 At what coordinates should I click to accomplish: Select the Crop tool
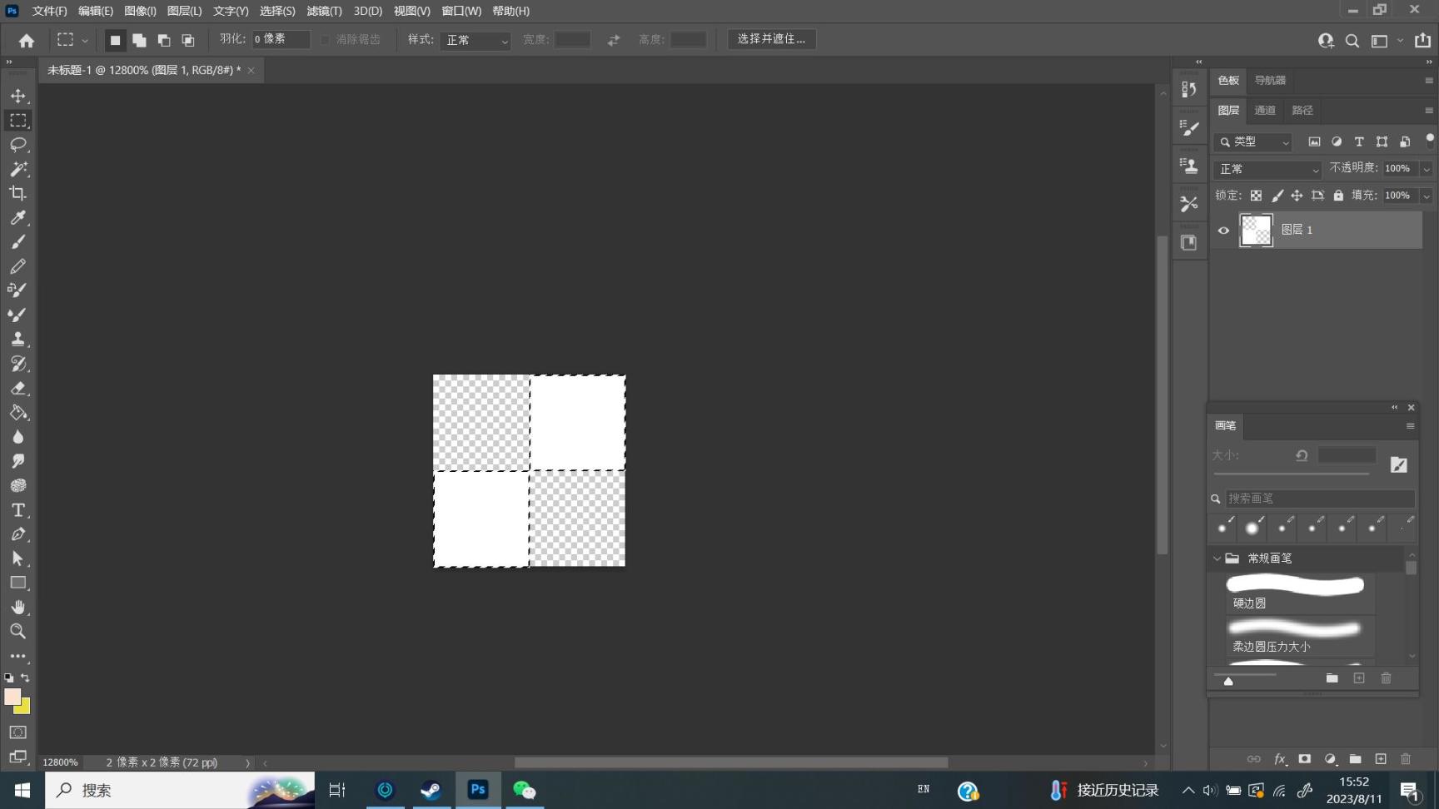pos(18,193)
